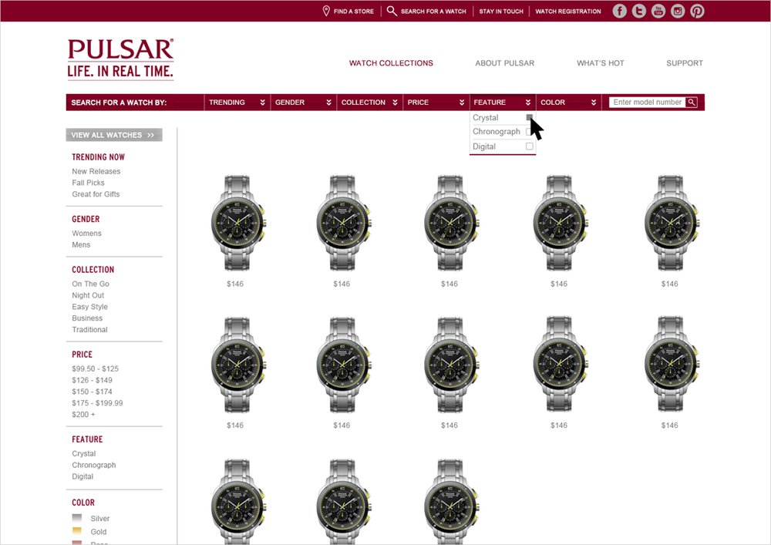Select On The Go collection

coord(90,284)
